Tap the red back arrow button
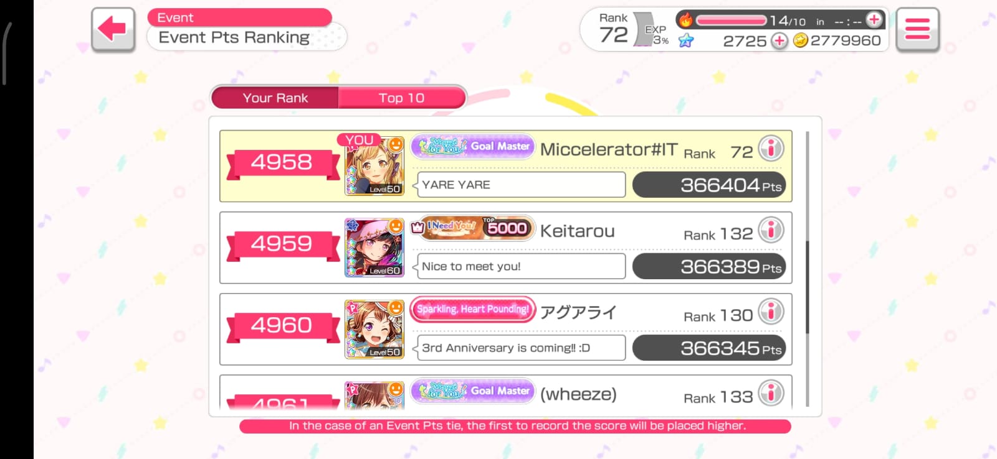The width and height of the screenshot is (997, 459). click(113, 29)
